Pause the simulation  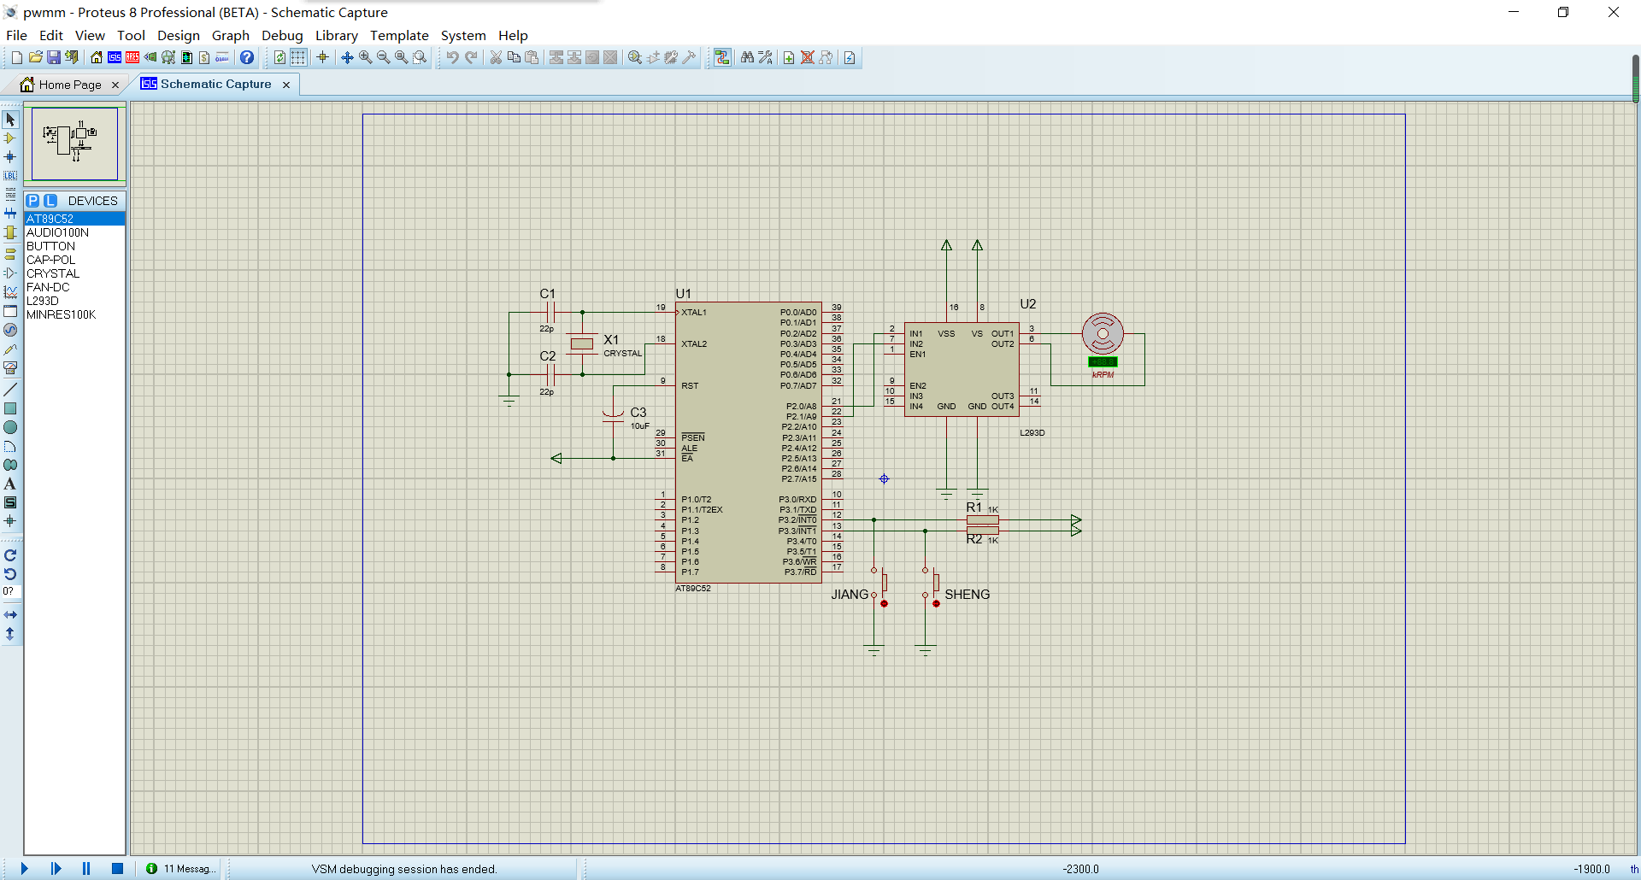click(86, 869)
